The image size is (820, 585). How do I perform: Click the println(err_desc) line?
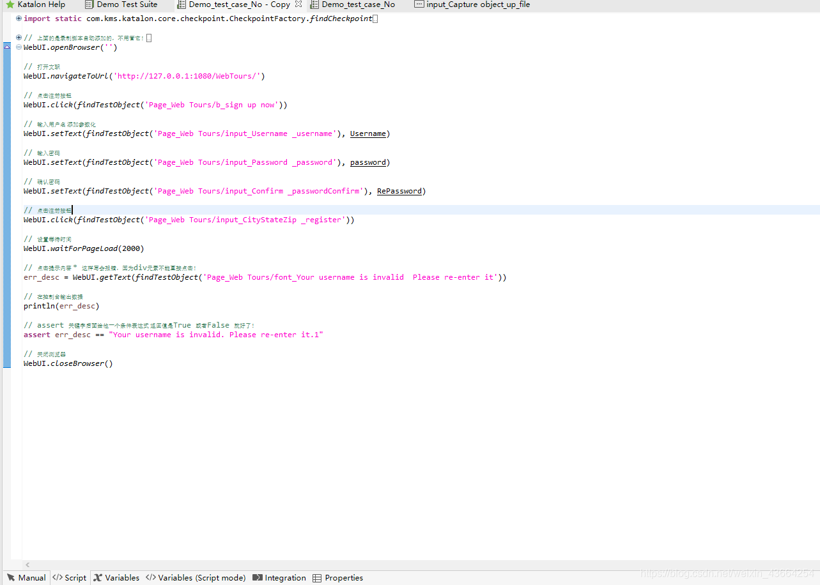click(x=61, y=306)
